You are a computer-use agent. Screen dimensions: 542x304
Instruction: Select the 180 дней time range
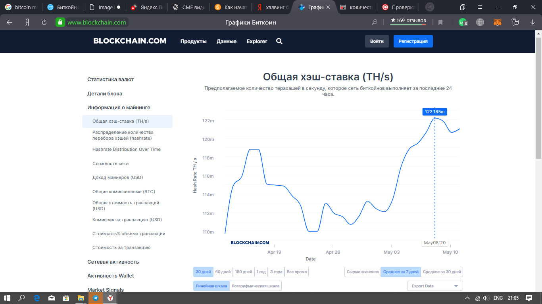click(x=244, y=272)
